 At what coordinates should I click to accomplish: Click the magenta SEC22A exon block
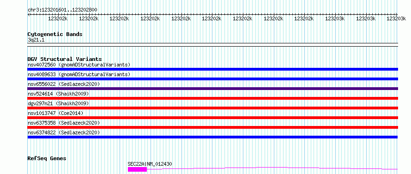tap(137, 169)
